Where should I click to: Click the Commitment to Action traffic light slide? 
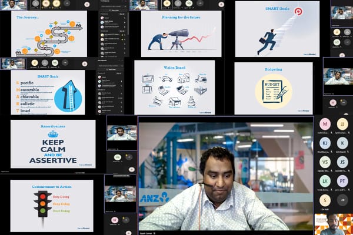pos(52,198)
